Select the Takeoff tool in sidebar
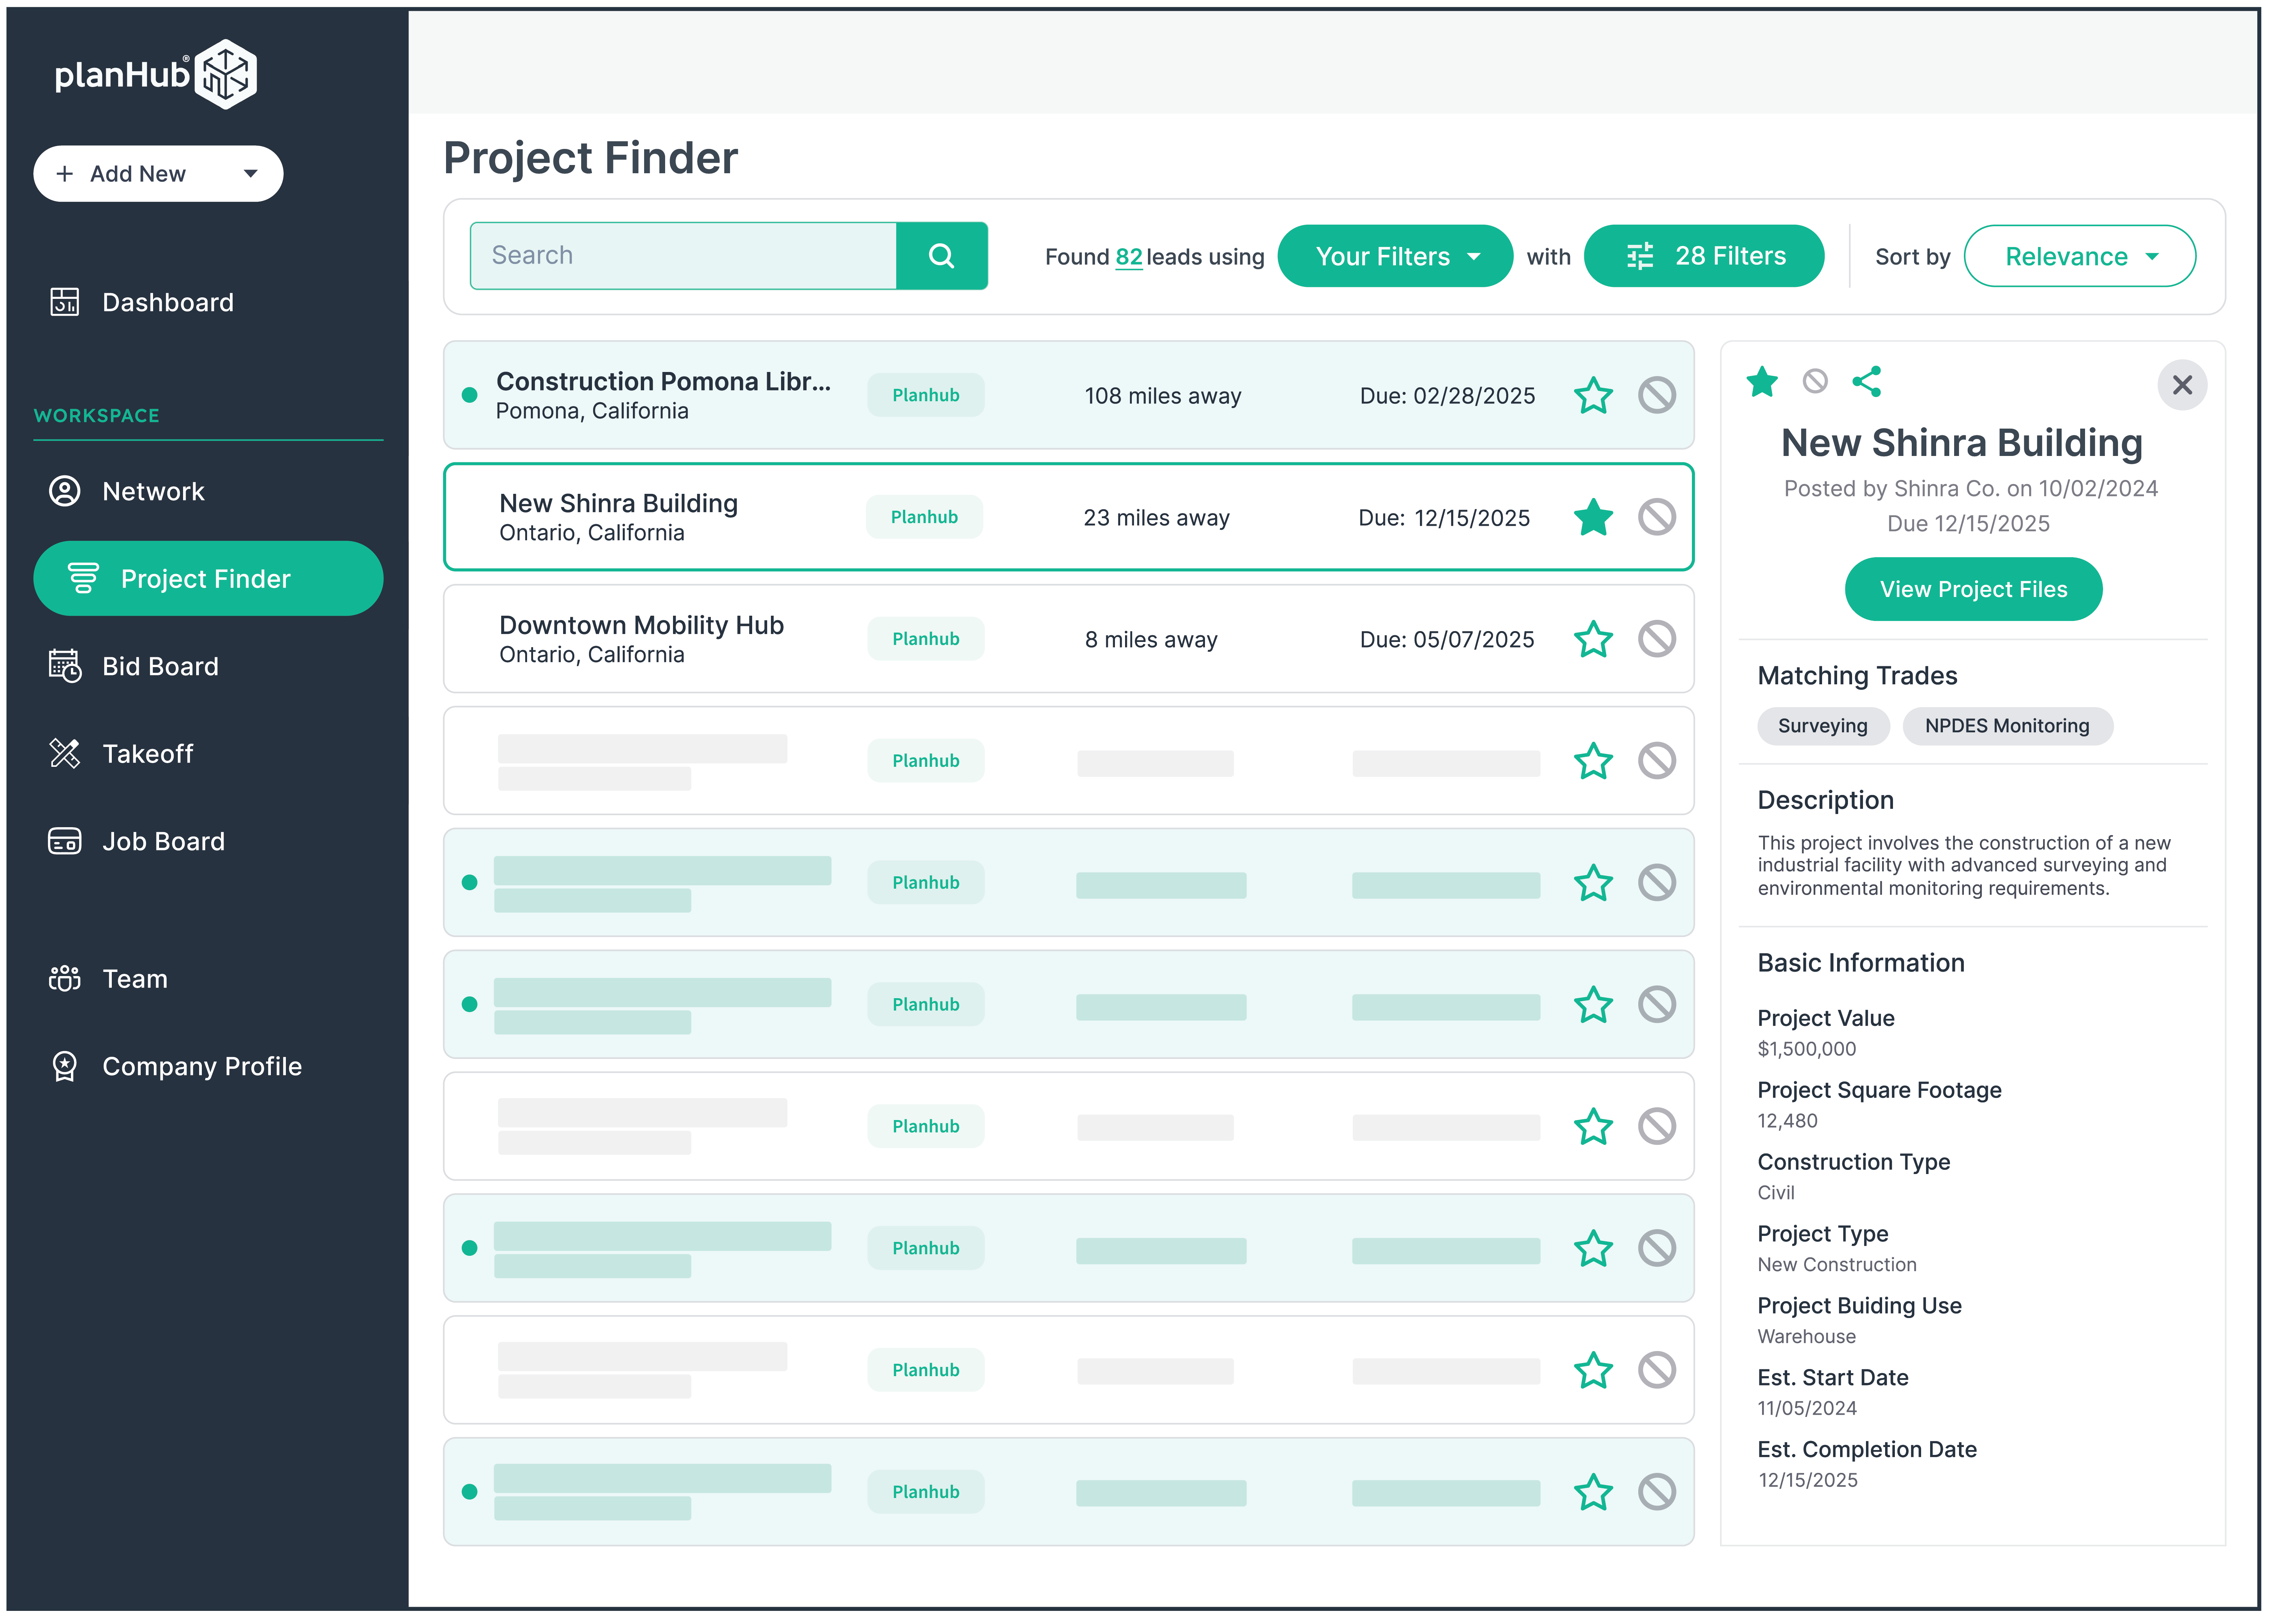 (147, 753)
